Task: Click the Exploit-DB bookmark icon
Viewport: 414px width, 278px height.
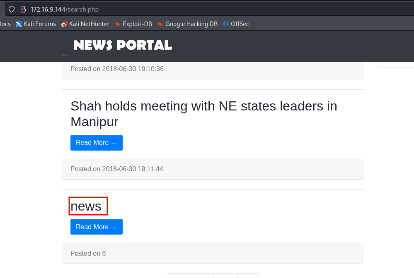Action: pos(118,24)
